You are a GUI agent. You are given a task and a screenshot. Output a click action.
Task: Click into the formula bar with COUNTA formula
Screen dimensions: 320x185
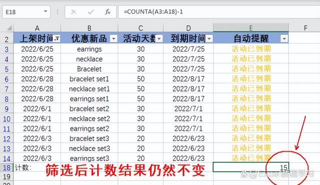tap(219, 12)
